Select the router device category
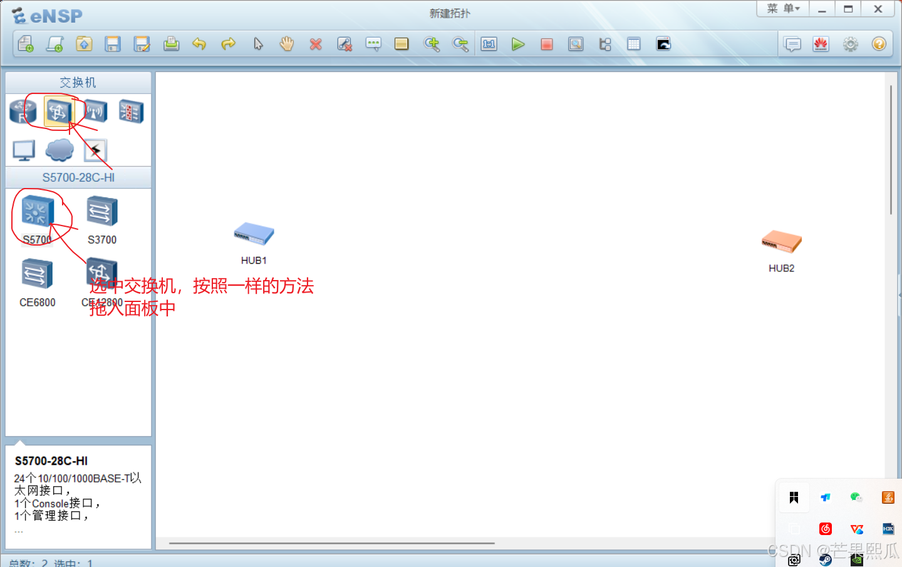This screenshot has height=567, width=902. pos(23,112)
